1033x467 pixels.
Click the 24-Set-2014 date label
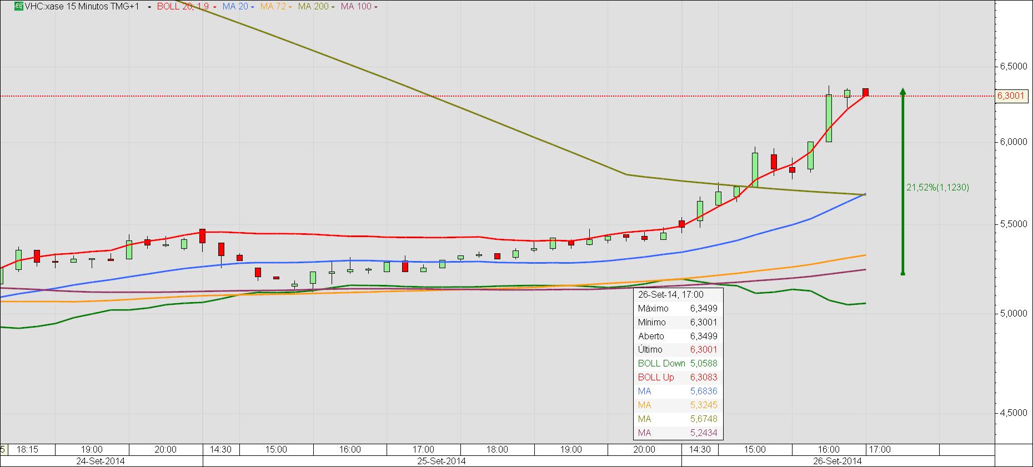[101, 461]
